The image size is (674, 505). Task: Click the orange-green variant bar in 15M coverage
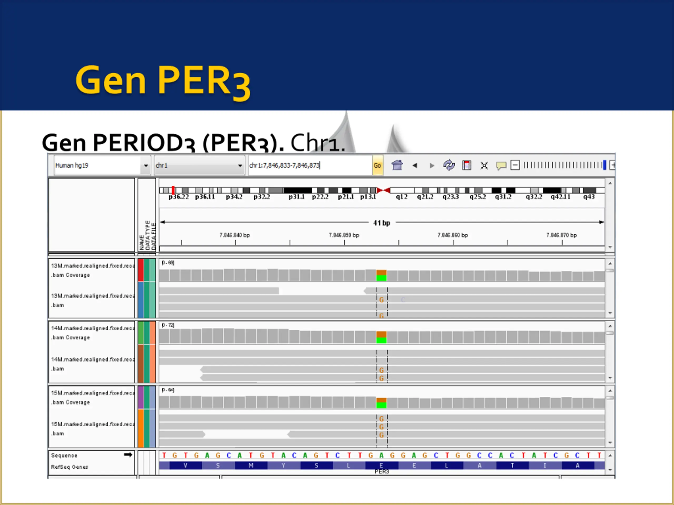point(381,403)
